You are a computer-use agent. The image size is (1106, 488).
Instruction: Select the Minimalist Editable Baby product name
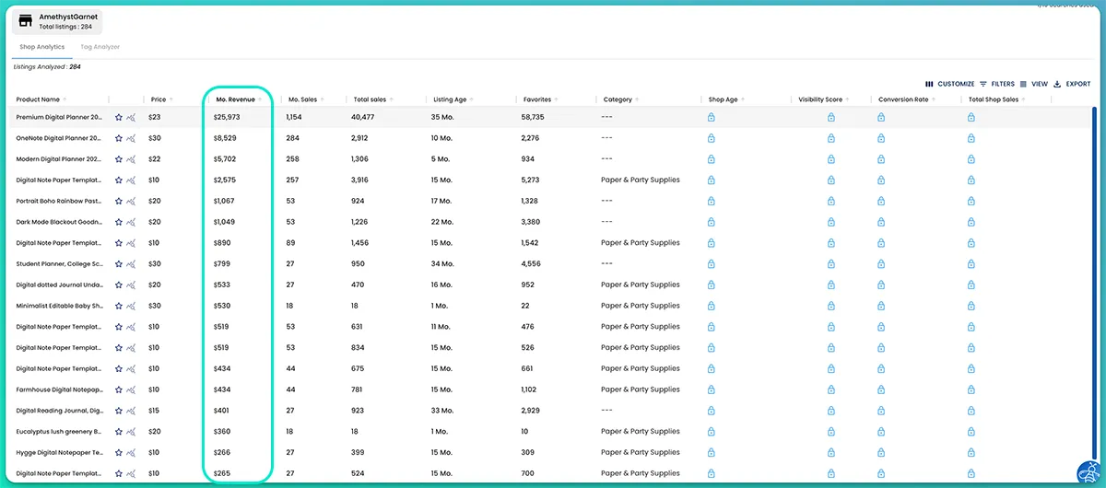click(59, 306)
